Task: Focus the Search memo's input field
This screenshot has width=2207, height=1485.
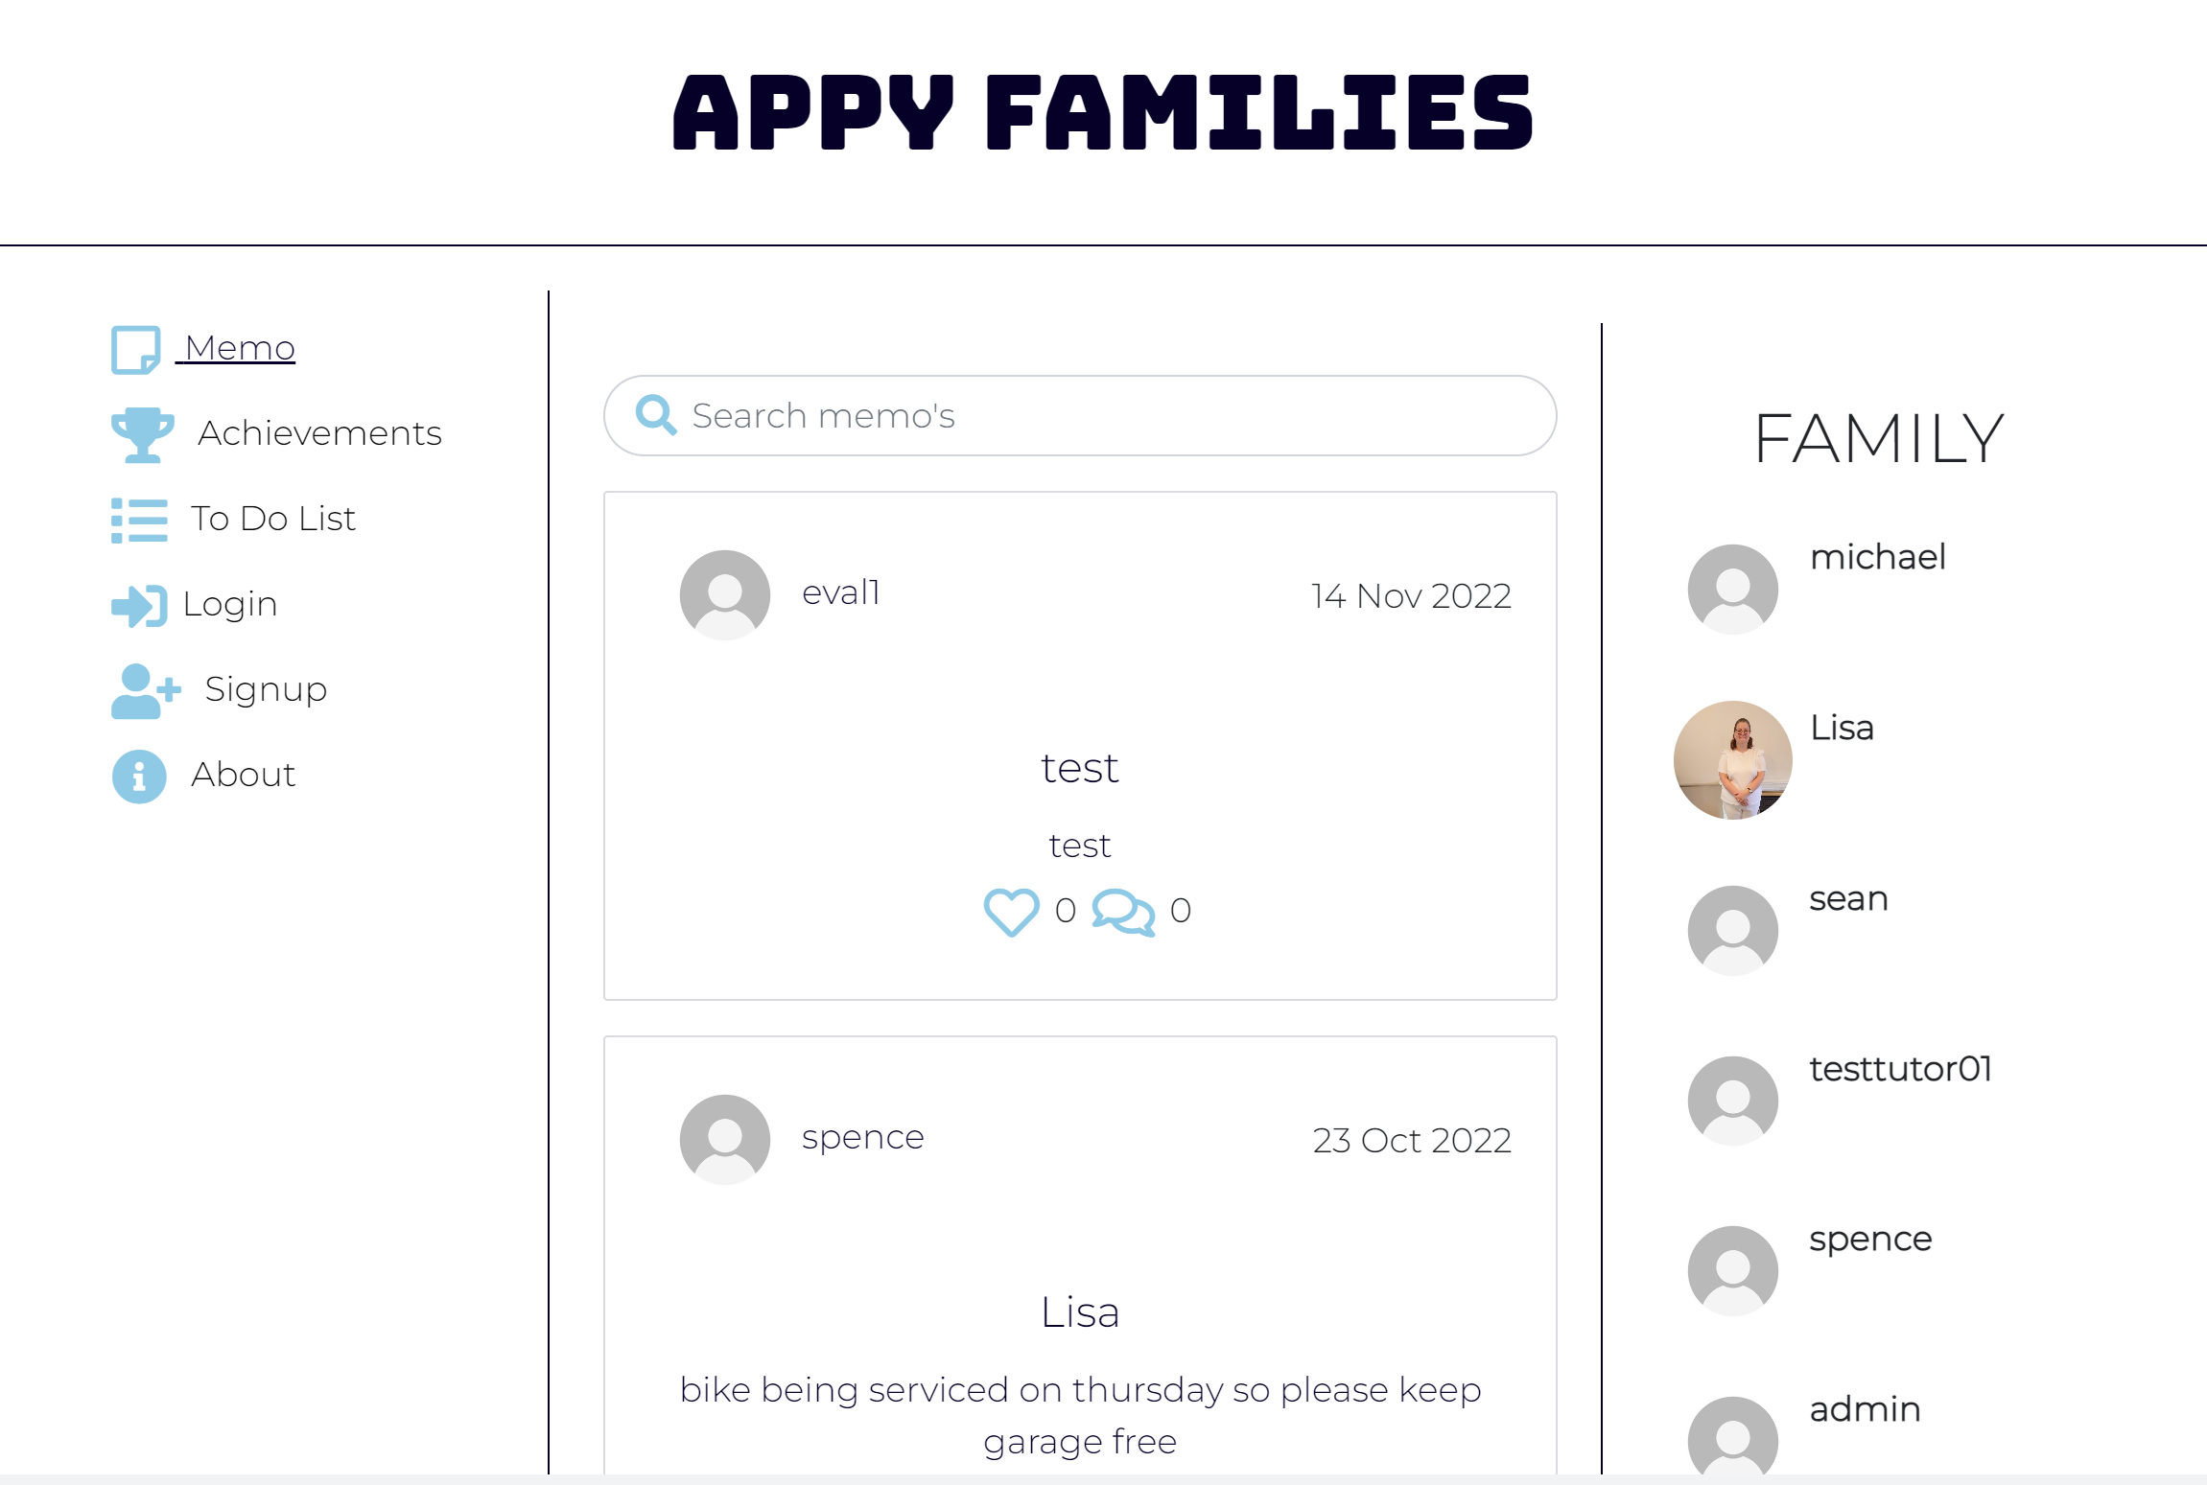Action: click(1080, 415)
